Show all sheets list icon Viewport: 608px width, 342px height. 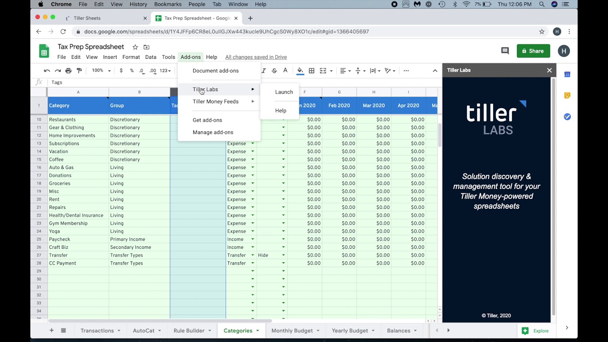63,331
